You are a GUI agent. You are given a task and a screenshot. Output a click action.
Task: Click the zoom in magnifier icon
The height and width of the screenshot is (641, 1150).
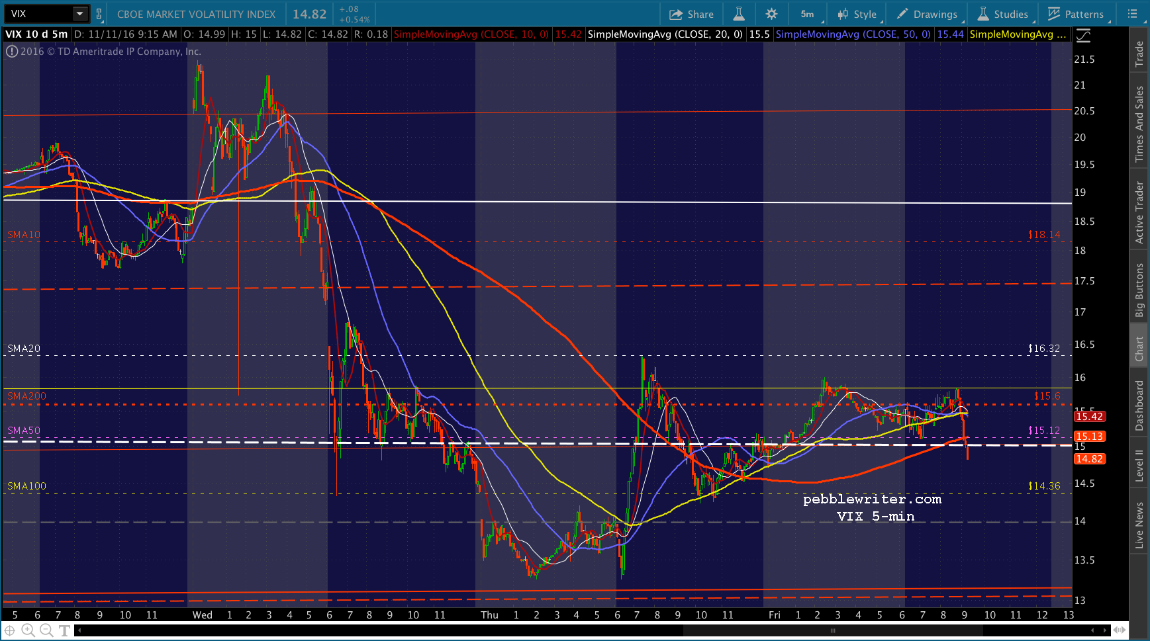(x=28, y=630)
